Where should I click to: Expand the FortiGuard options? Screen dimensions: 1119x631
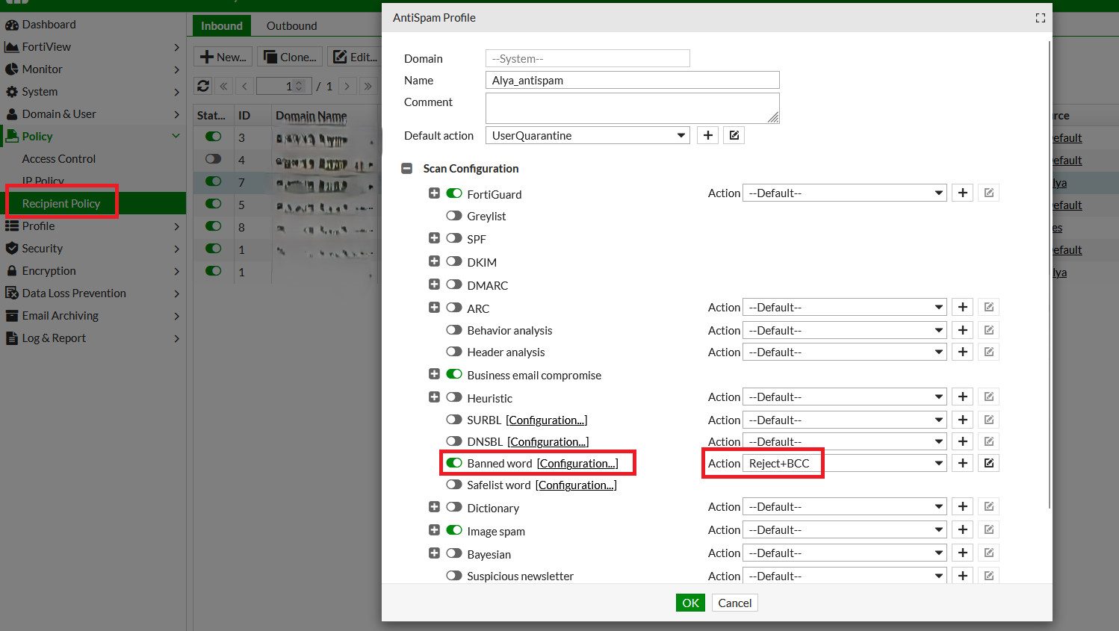(434, 193)
